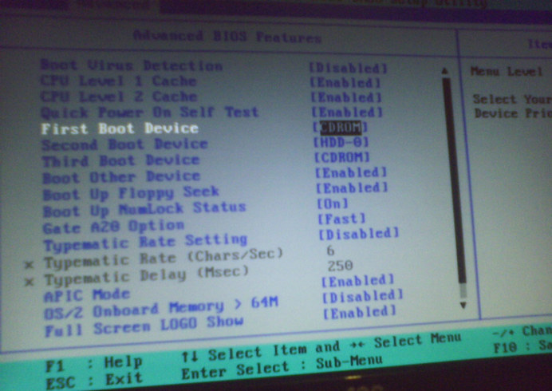Image resolution: width=552 pixels, height=391 pixels.
Task: Select Full Screen LOGO Show row
Action: coord(144,326)
